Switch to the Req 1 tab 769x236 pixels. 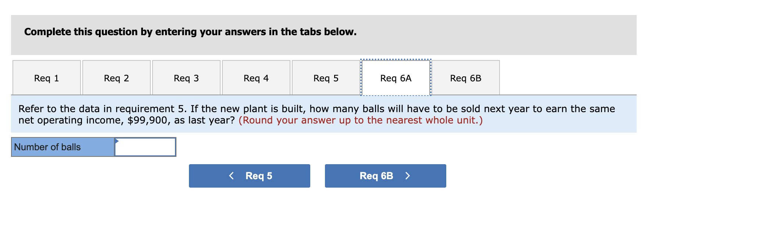coord(47,78)
